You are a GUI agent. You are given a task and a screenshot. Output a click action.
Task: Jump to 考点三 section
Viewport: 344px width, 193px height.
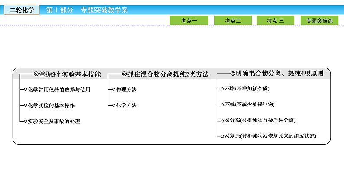276,20
